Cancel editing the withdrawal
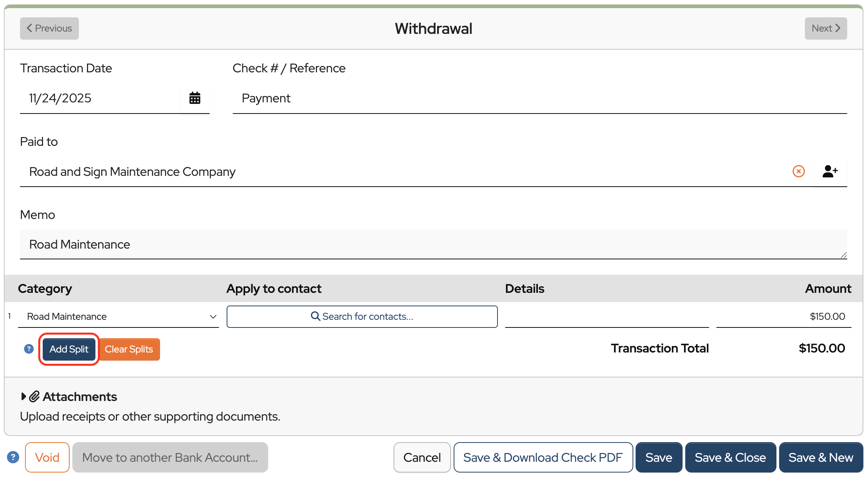Viewport: 868px width, 481px height. 422,457
